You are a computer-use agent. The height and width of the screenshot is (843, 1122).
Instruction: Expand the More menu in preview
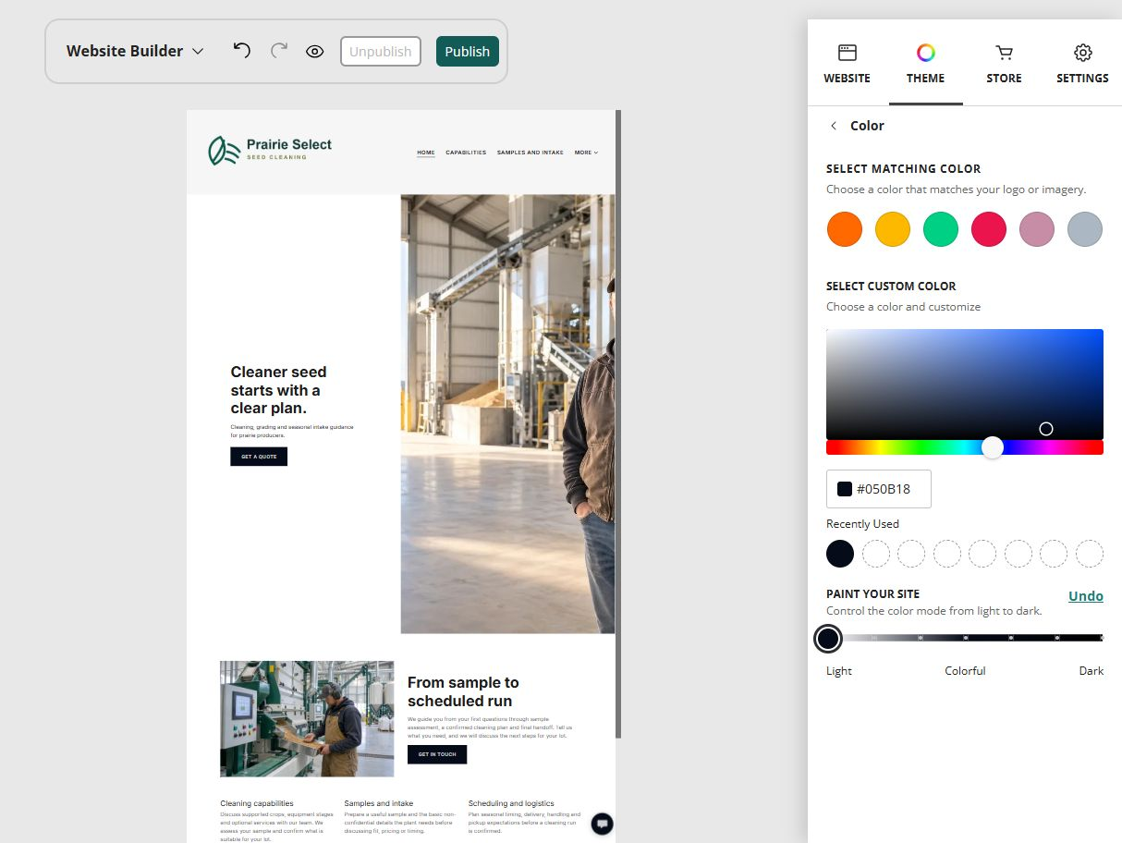[x=586, y=153]
